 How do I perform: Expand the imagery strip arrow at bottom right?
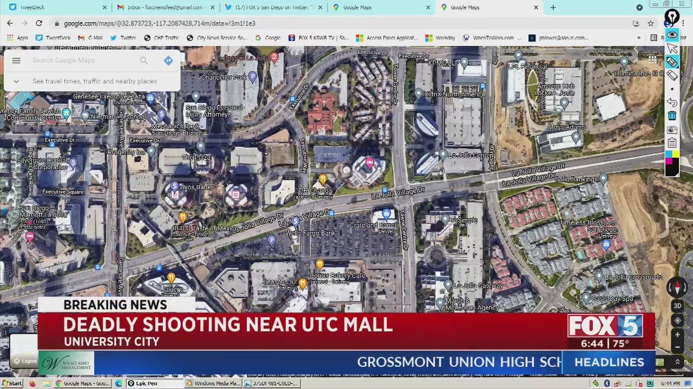coord(677,362)
